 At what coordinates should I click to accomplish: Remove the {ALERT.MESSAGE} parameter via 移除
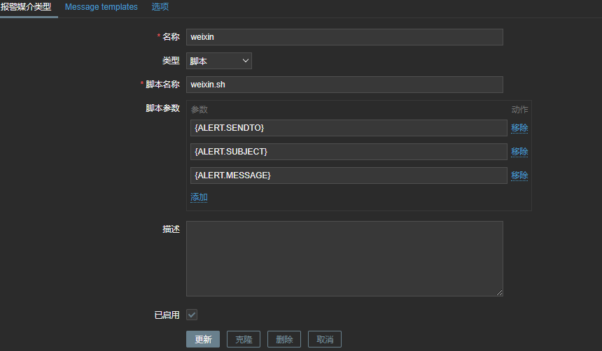point(519,175)
